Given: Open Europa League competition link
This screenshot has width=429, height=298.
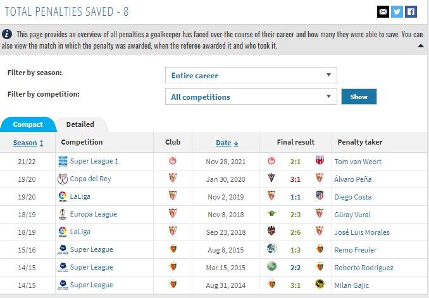Looking at the screenshot, I should [x=93, y=214].
